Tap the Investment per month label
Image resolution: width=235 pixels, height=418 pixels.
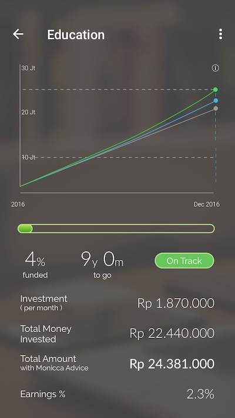(x=43, y=303)
